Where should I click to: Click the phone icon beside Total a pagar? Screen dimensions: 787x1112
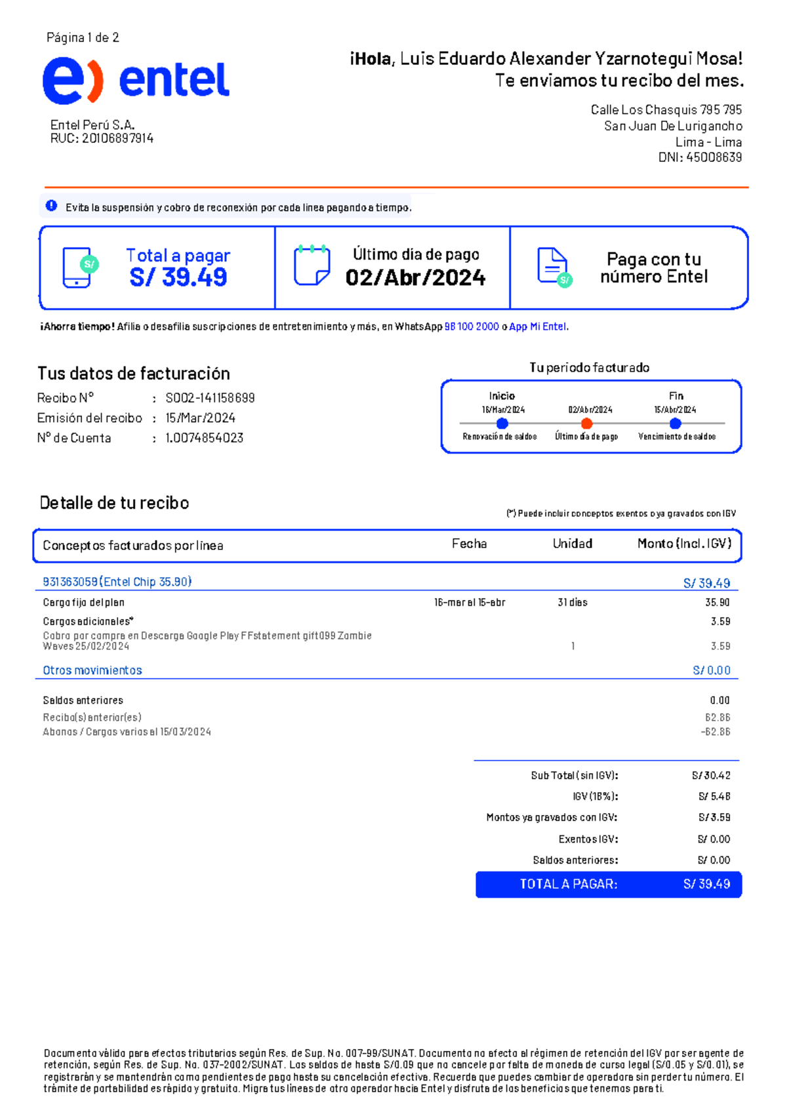pyautogui.click(x=80, y=268)
